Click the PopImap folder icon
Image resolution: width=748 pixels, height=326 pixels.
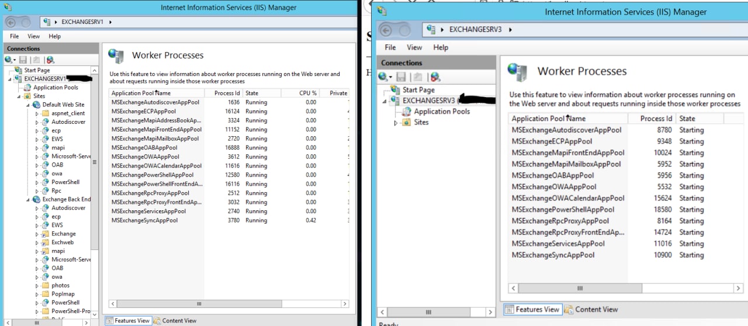(45, 294)
